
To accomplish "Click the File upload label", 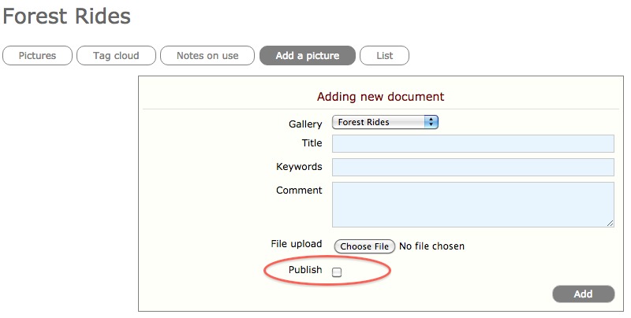I will (x=296, y=244).
